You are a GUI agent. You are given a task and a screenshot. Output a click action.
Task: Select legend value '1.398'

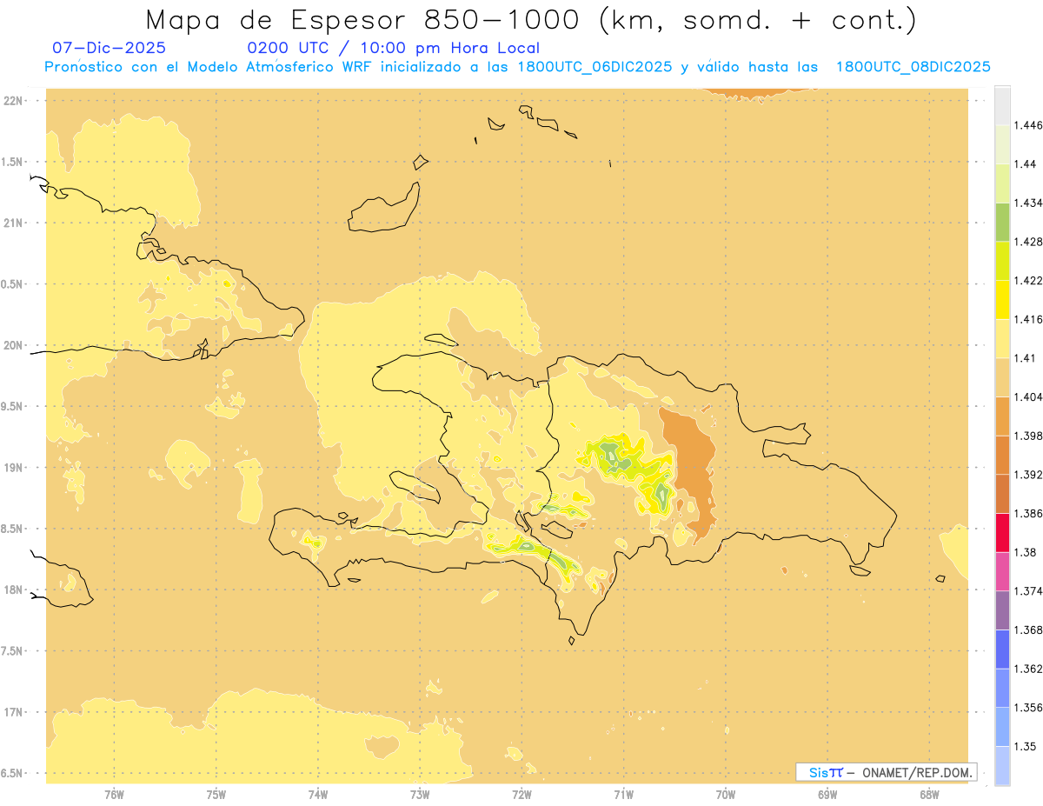click(x=1028, y=436)
